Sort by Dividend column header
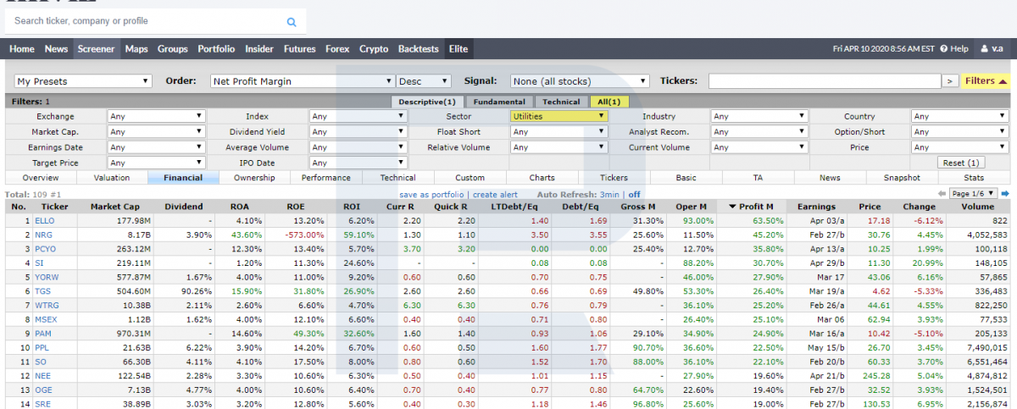Screen dimensions: 1017x409 tap(184, 207)
